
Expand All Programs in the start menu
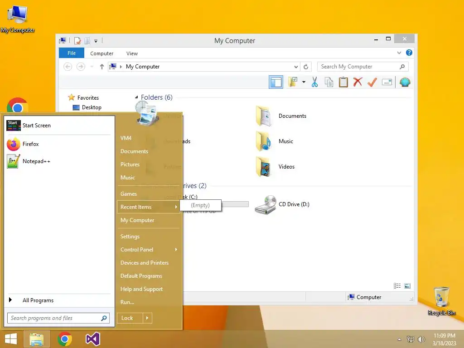pyautogui.click(x=58, y=300)
